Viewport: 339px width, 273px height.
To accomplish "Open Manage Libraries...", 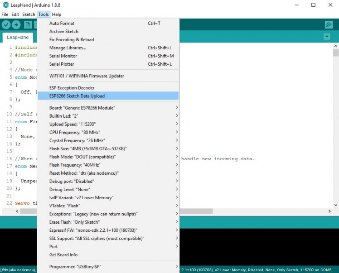I will pos(108,48).
